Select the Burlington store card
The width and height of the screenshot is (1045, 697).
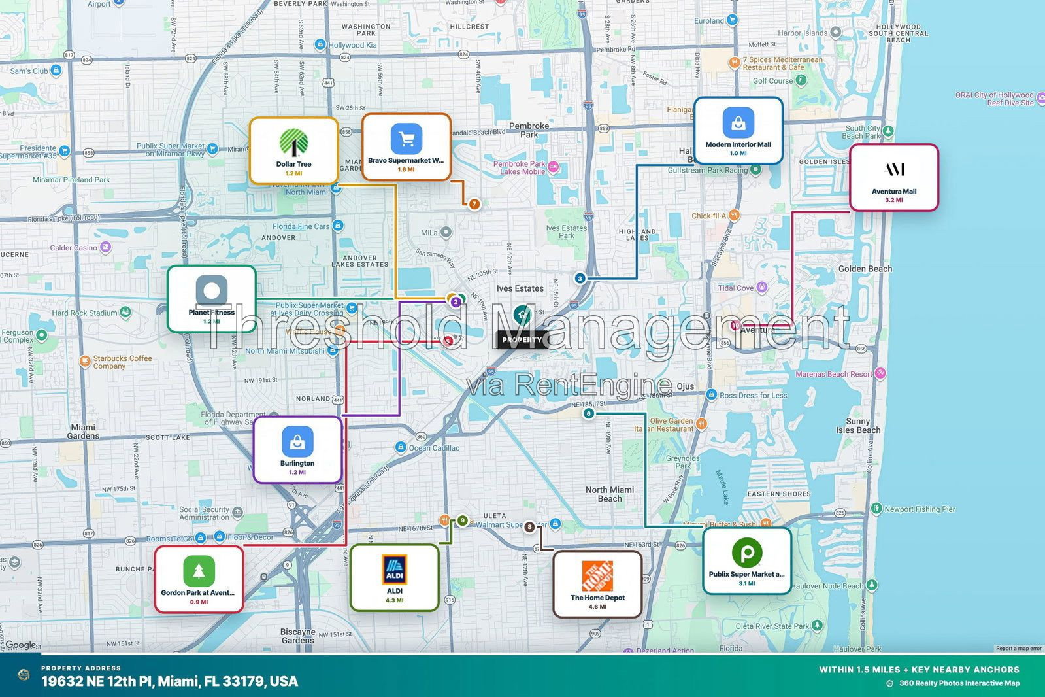click(297, 450)
